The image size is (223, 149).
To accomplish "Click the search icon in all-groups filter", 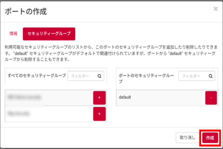I will (100, 76).
